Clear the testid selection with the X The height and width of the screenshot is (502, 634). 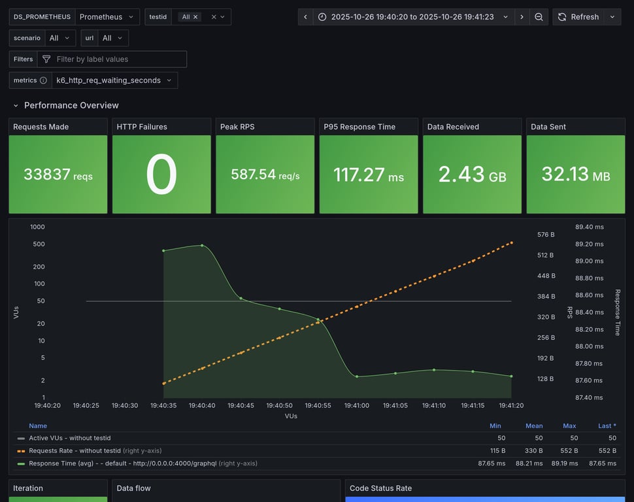click(x=214, y=17)
